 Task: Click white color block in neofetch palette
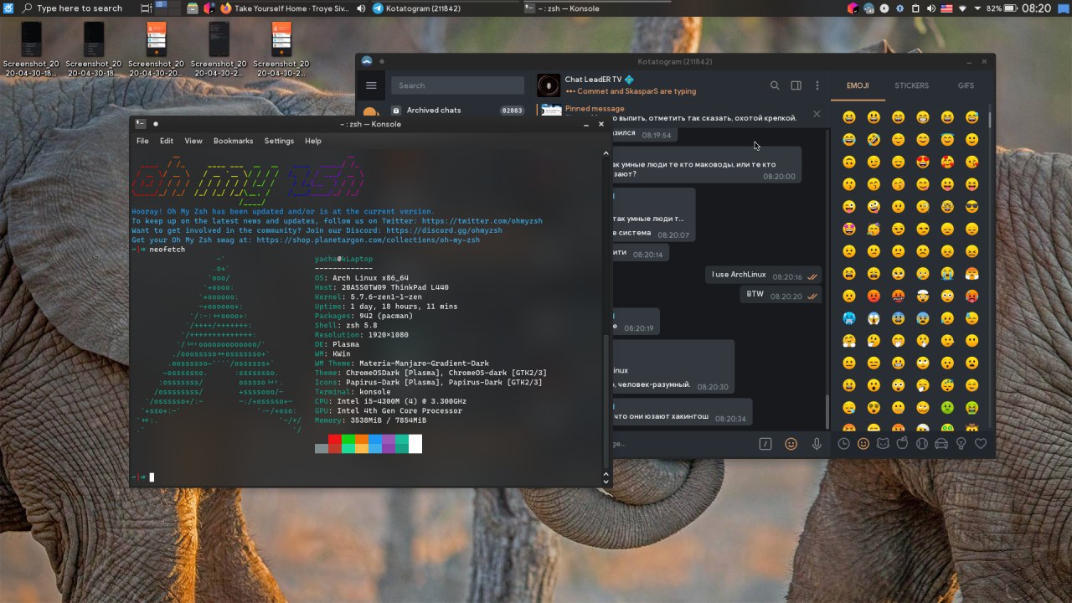415,444
